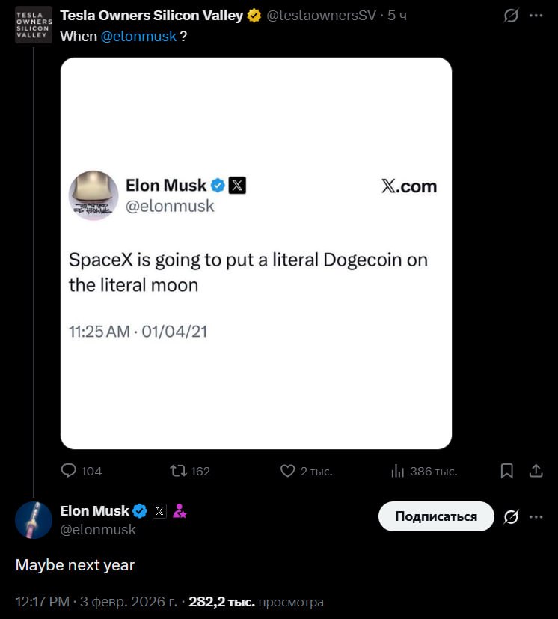Image resolution: width=558 pixels, height=619 pixels.
Task: Click the purple subscriber badge icon
Action: [180, 512]
